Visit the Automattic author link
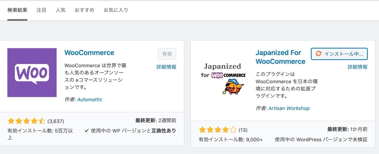The image size is (379, 154). [90, 100]
